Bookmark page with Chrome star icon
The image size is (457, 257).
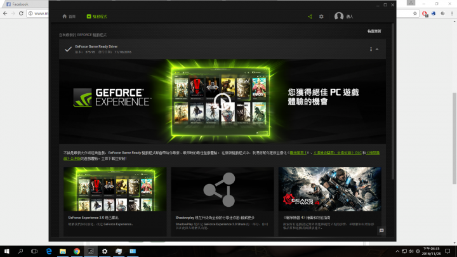click(415, 13)
